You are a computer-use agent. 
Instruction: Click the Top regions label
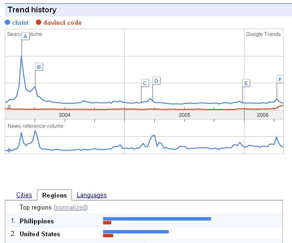(35, 207)
